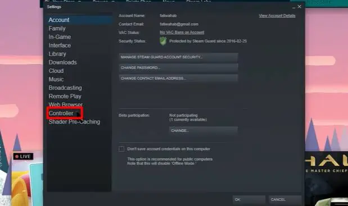Click the Steam Guard shield icon
Viewport: 348px width, 206px height.
pyautogui.click(x=163, y=41)
